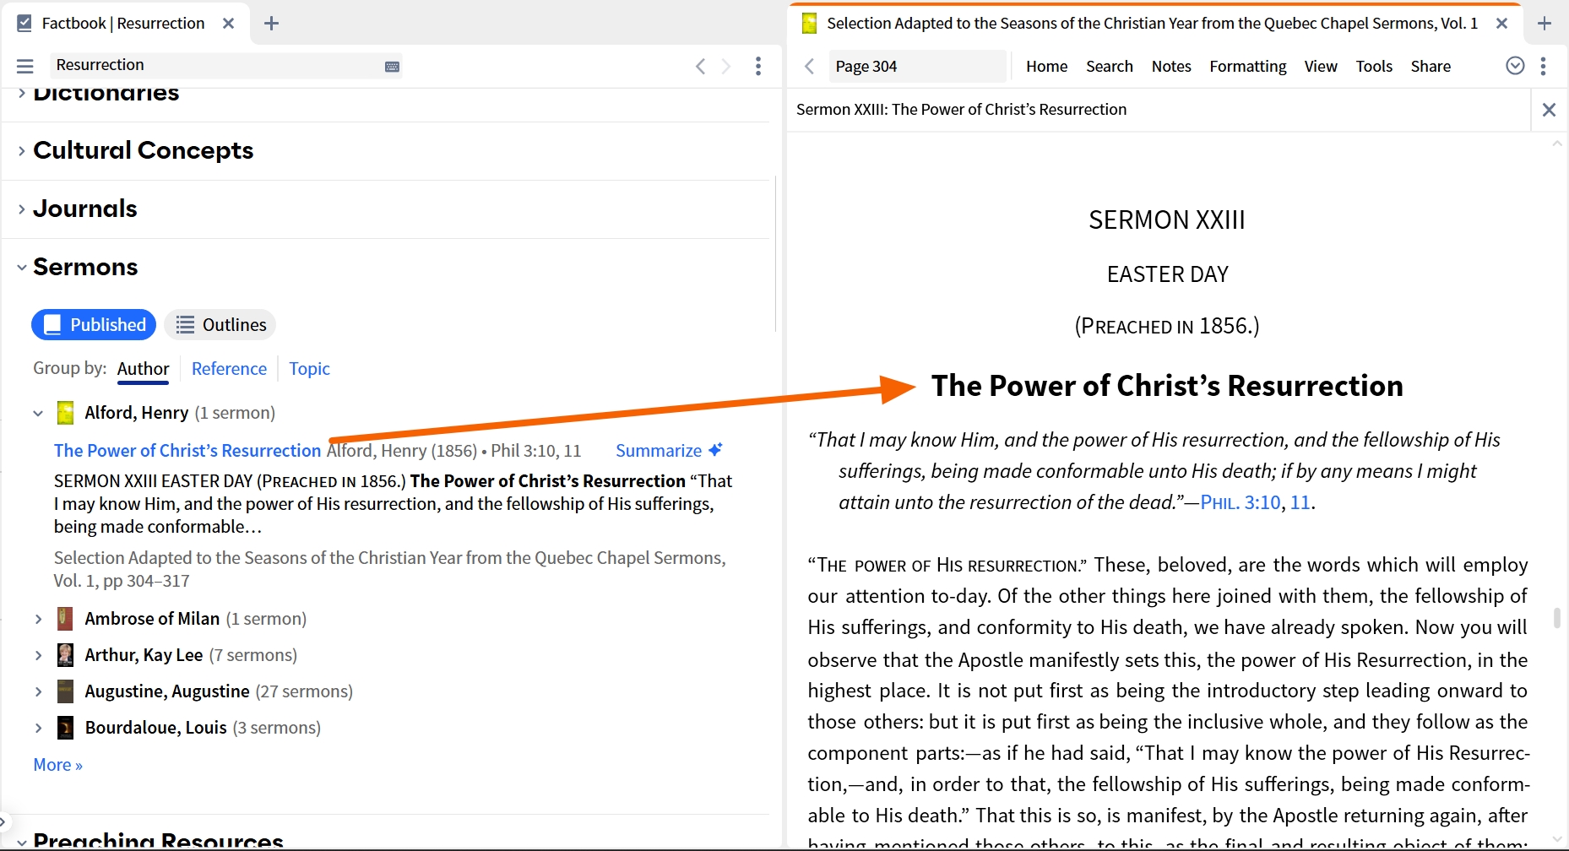Open the Home menu

click(x=1046, y=66)
